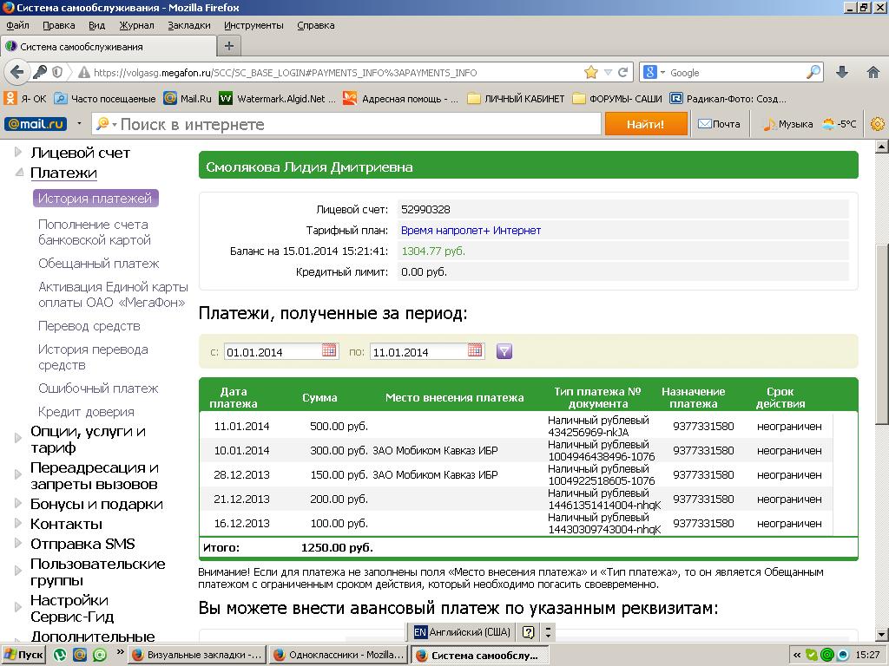Screen dimensions: 889x666
Task: Open the Инструменты menu
Action: click(x=254, y=25)
